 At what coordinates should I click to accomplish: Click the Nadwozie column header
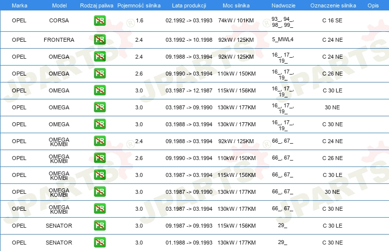[x=284, y=5]
